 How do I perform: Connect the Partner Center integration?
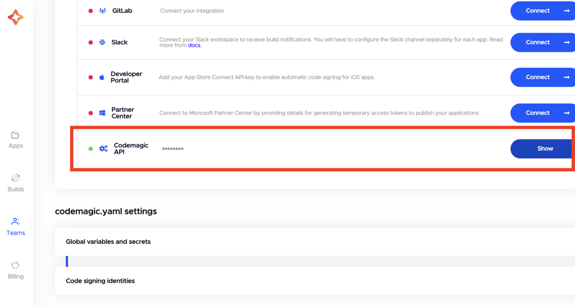tap(542, 113)
